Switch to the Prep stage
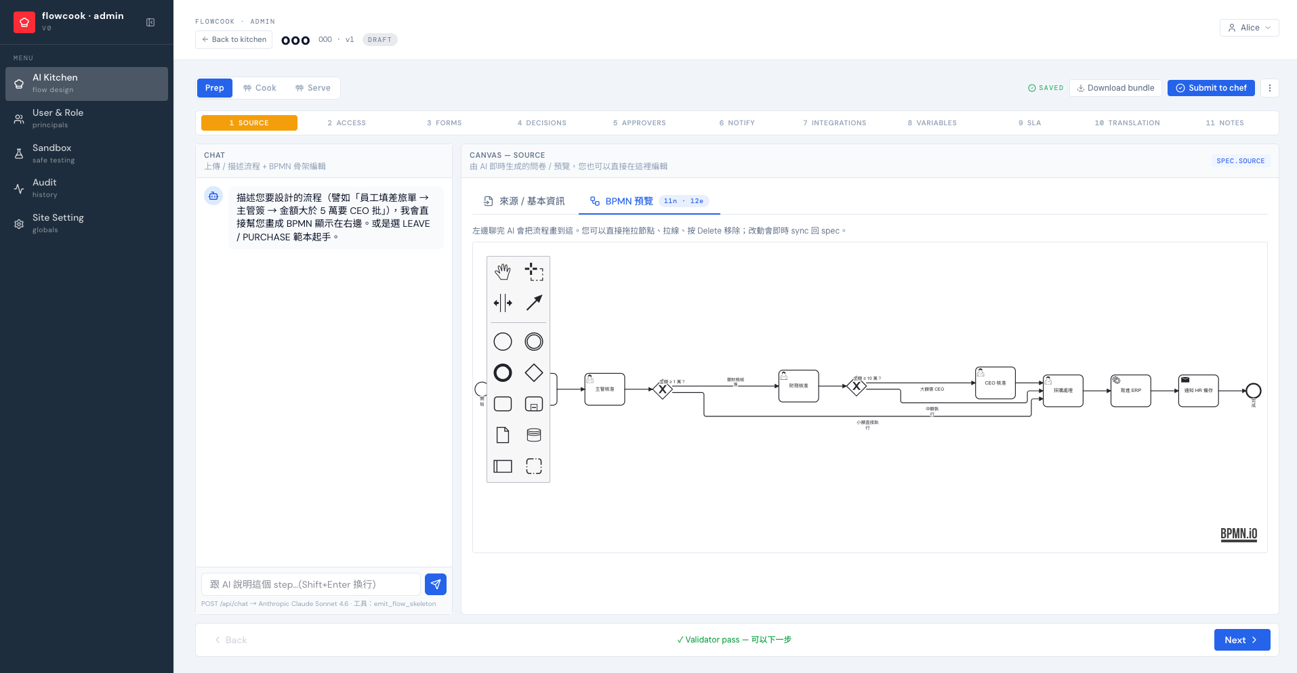Screen dimensions: 1297x673 point(215,88)
